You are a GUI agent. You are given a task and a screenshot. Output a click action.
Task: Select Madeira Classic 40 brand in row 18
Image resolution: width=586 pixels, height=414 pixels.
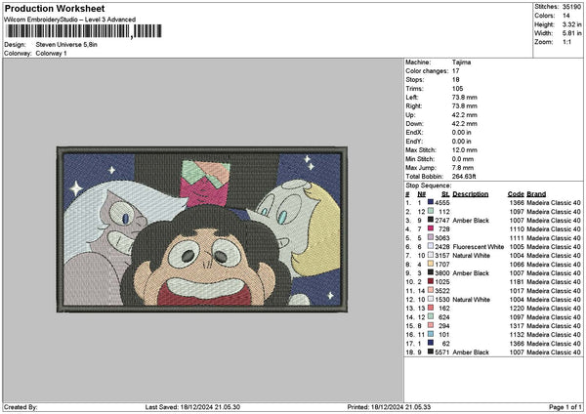pyautogui.click(x=554, y=352)
